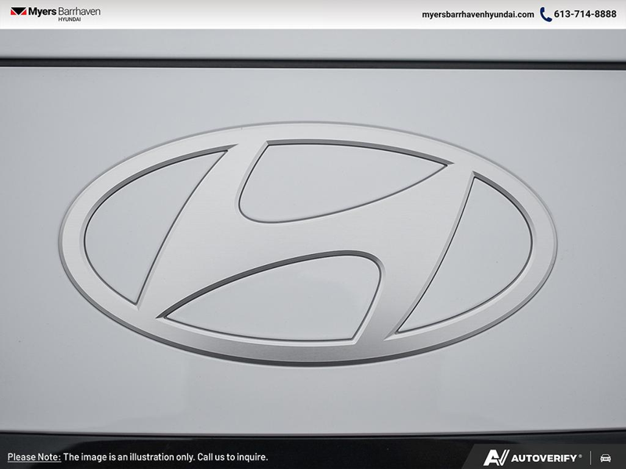Click the registered trademark symbol after AUTOVERIFY
This screenshot has width=626, height=469.
pyautogui.click(x=581, y=455)
